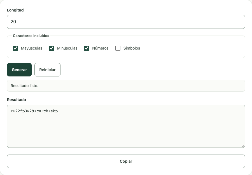
Task: Grab the Resultado textarea resize handle
Action: (x=243, y=146)
